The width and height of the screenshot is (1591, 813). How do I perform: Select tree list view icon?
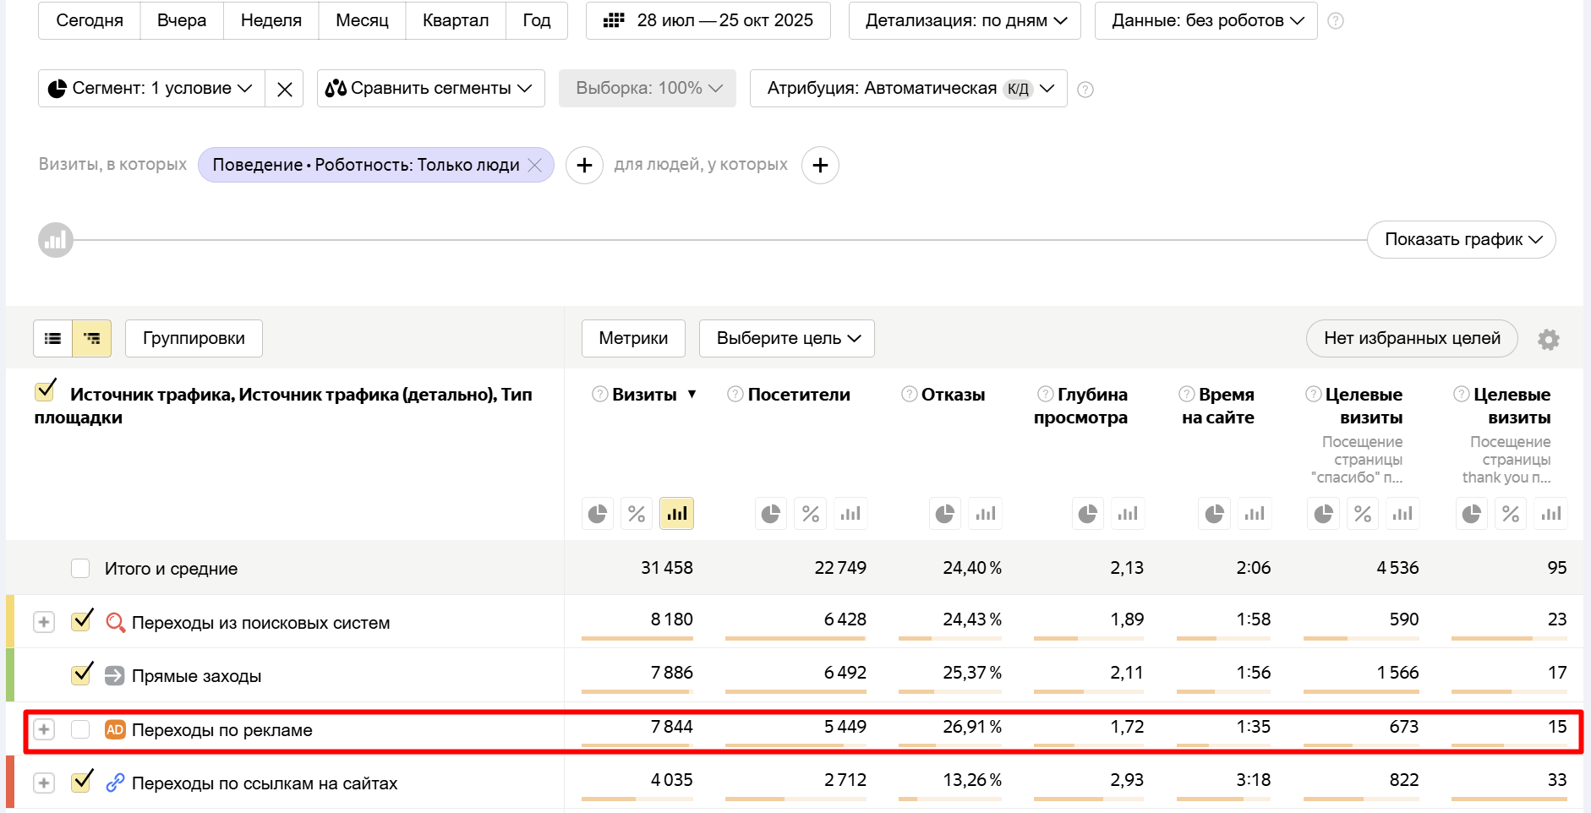91,339
